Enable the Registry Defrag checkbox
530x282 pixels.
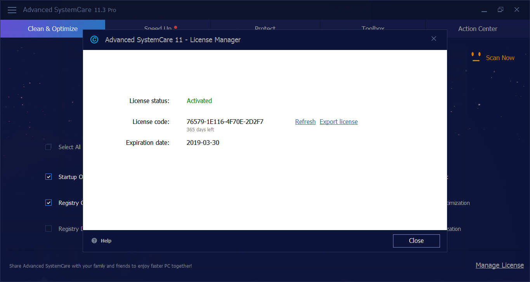pyautogui.click(x=48, y=229)
